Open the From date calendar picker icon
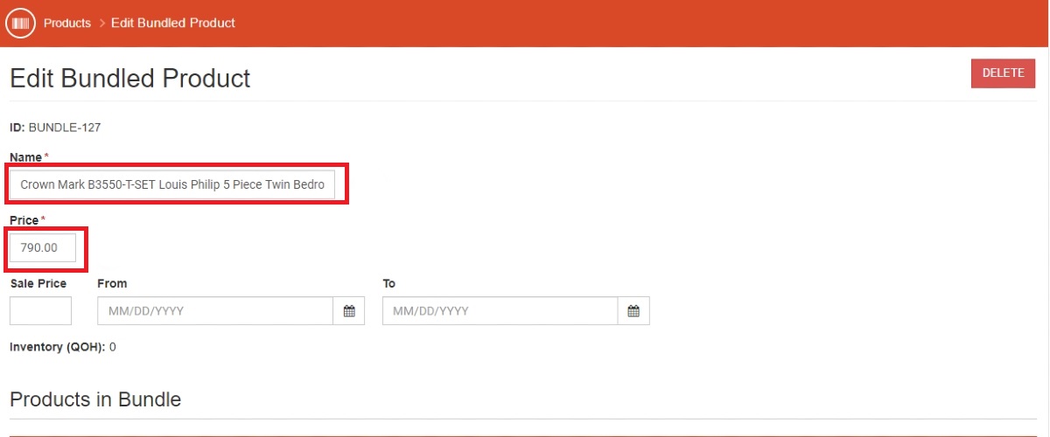Image resolution: width=1050 pixels, height=437 pixels. click(x=349, y=311)
